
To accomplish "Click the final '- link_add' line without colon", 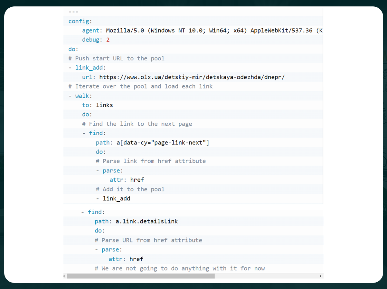I will point(113,198).
